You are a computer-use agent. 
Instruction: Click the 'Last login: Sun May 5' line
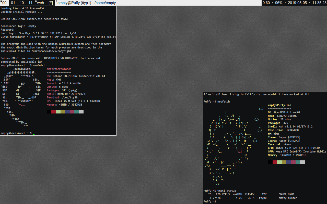click(x=38, y=33)
